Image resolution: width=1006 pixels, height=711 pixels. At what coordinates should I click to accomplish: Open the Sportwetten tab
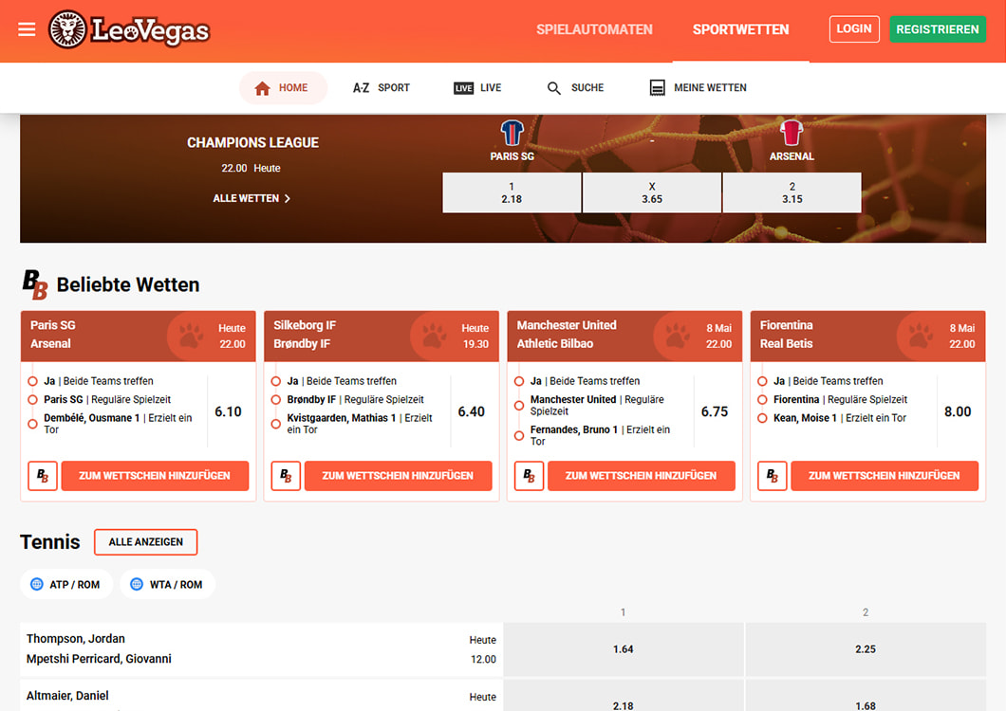tap(740, 29)
